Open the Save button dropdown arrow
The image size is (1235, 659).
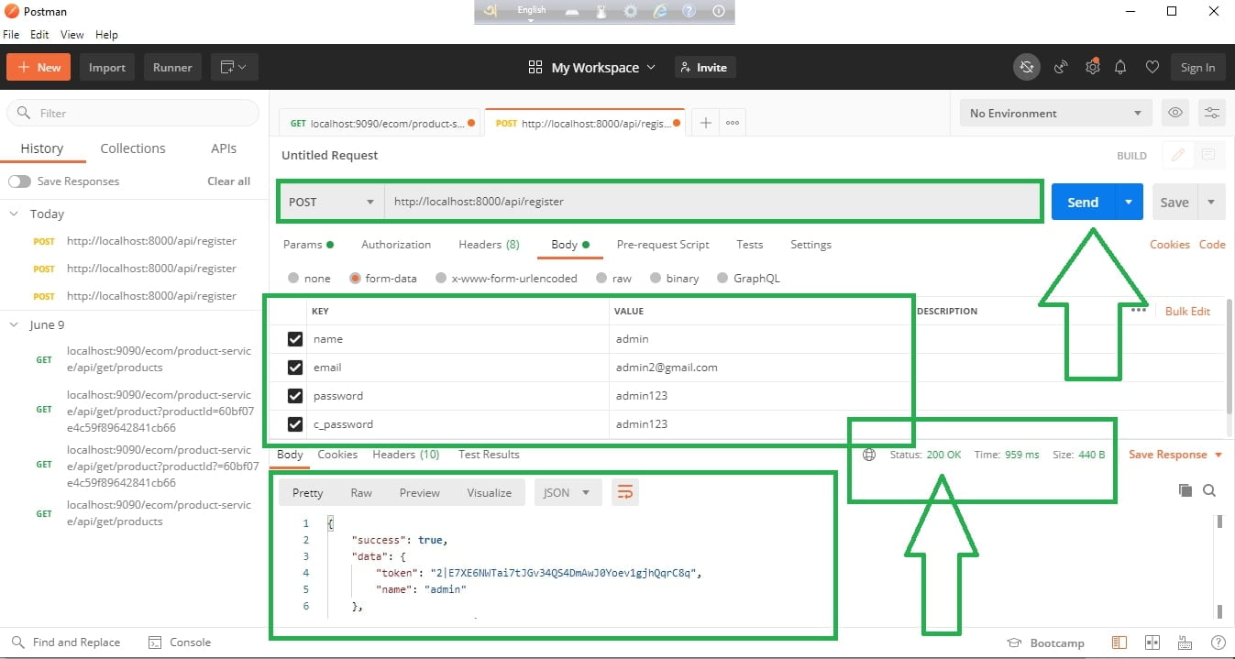pyautogui.click(x=1211, y=202)
